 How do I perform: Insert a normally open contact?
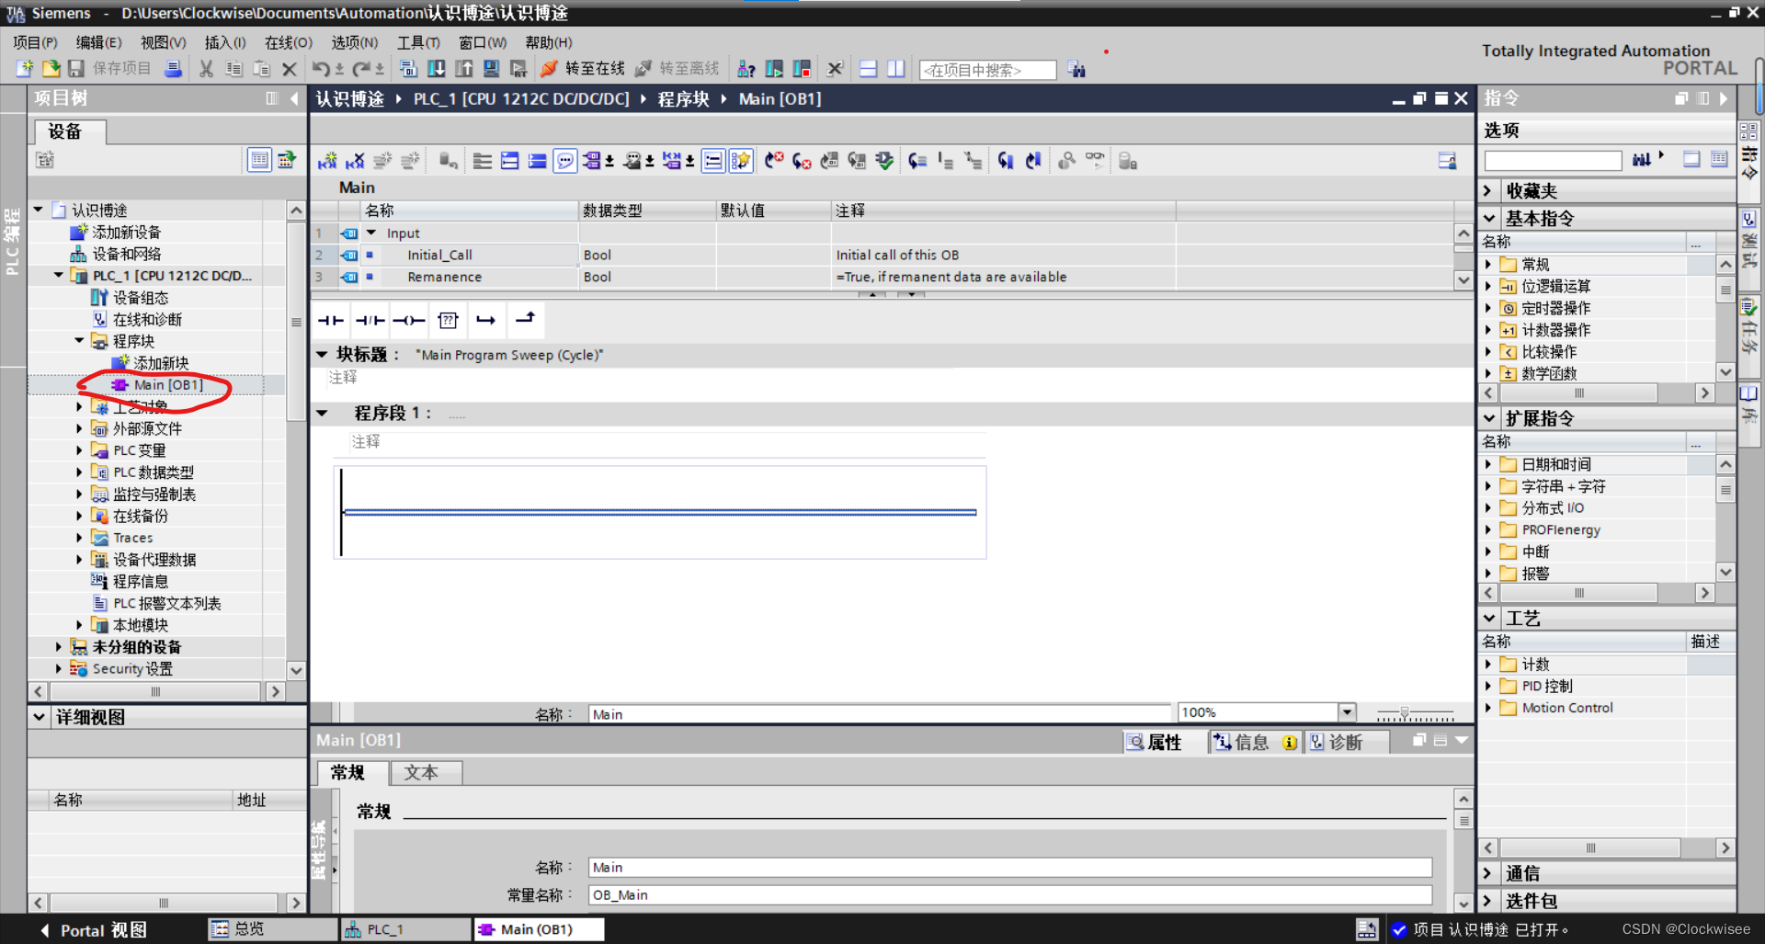(x=330, y=320)
